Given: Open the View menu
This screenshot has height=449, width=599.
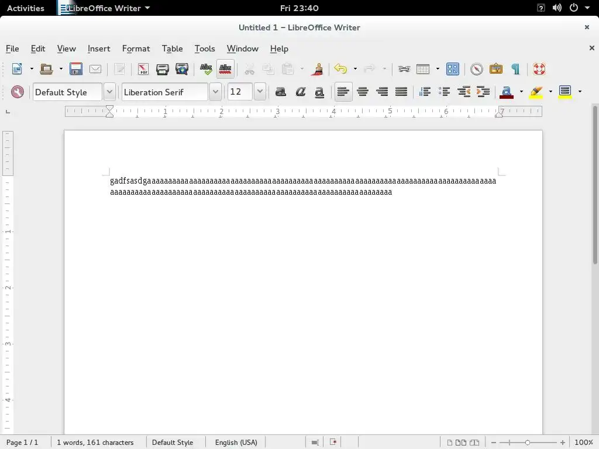Looking at the screenshot, I should pyautogui.click(x=67, y=49).
